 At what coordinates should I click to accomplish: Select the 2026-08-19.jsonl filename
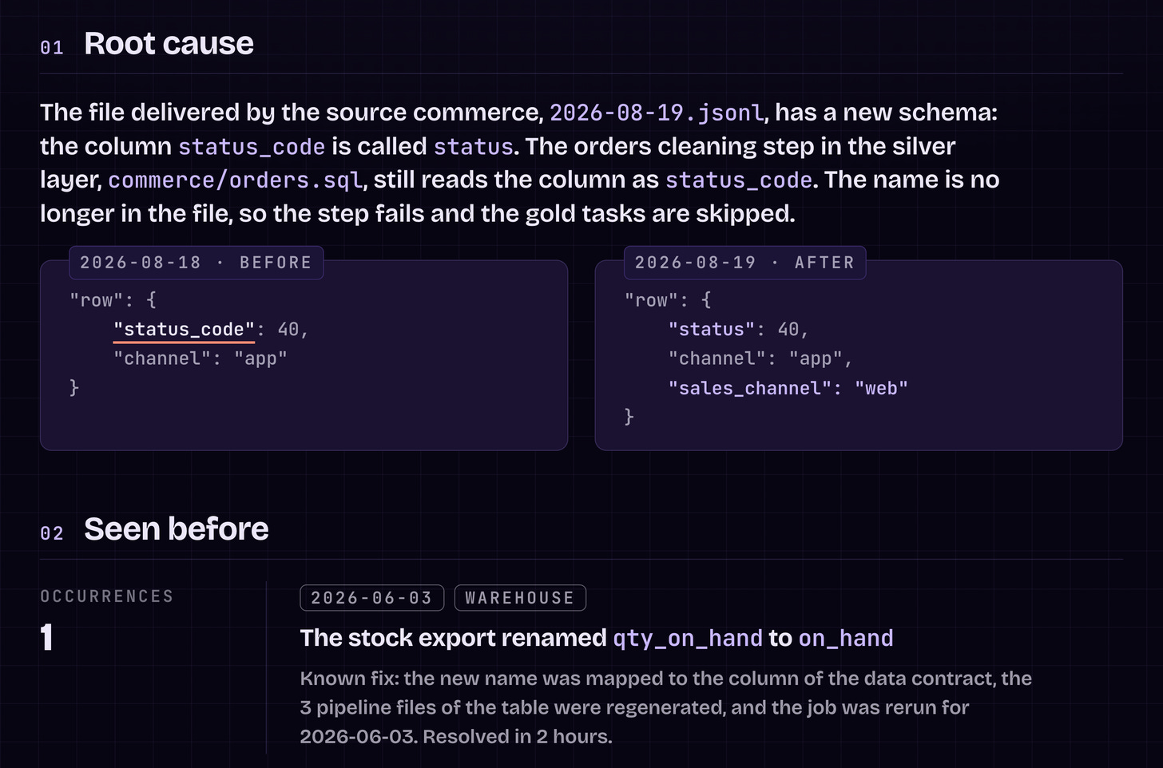(657, 113)
